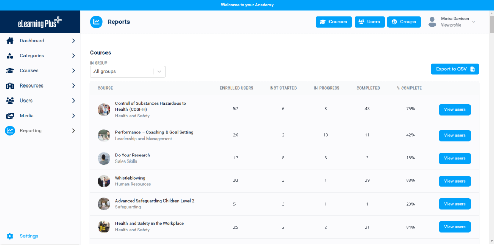The image size is (494, 250).
Task: Click the Media icon in sidebar
Action: (10, 116)
